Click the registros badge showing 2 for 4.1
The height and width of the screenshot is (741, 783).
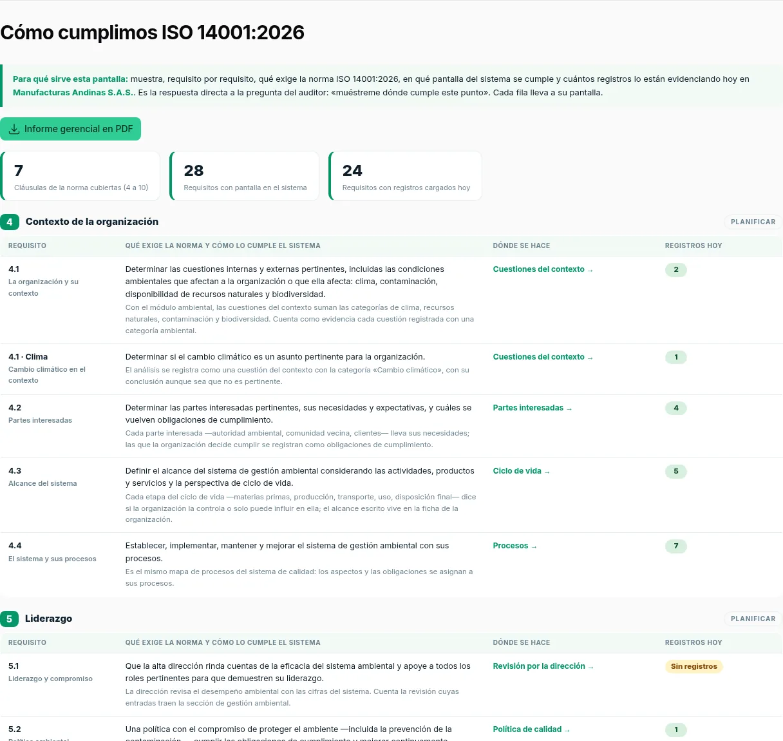click(x=676, y=269)
